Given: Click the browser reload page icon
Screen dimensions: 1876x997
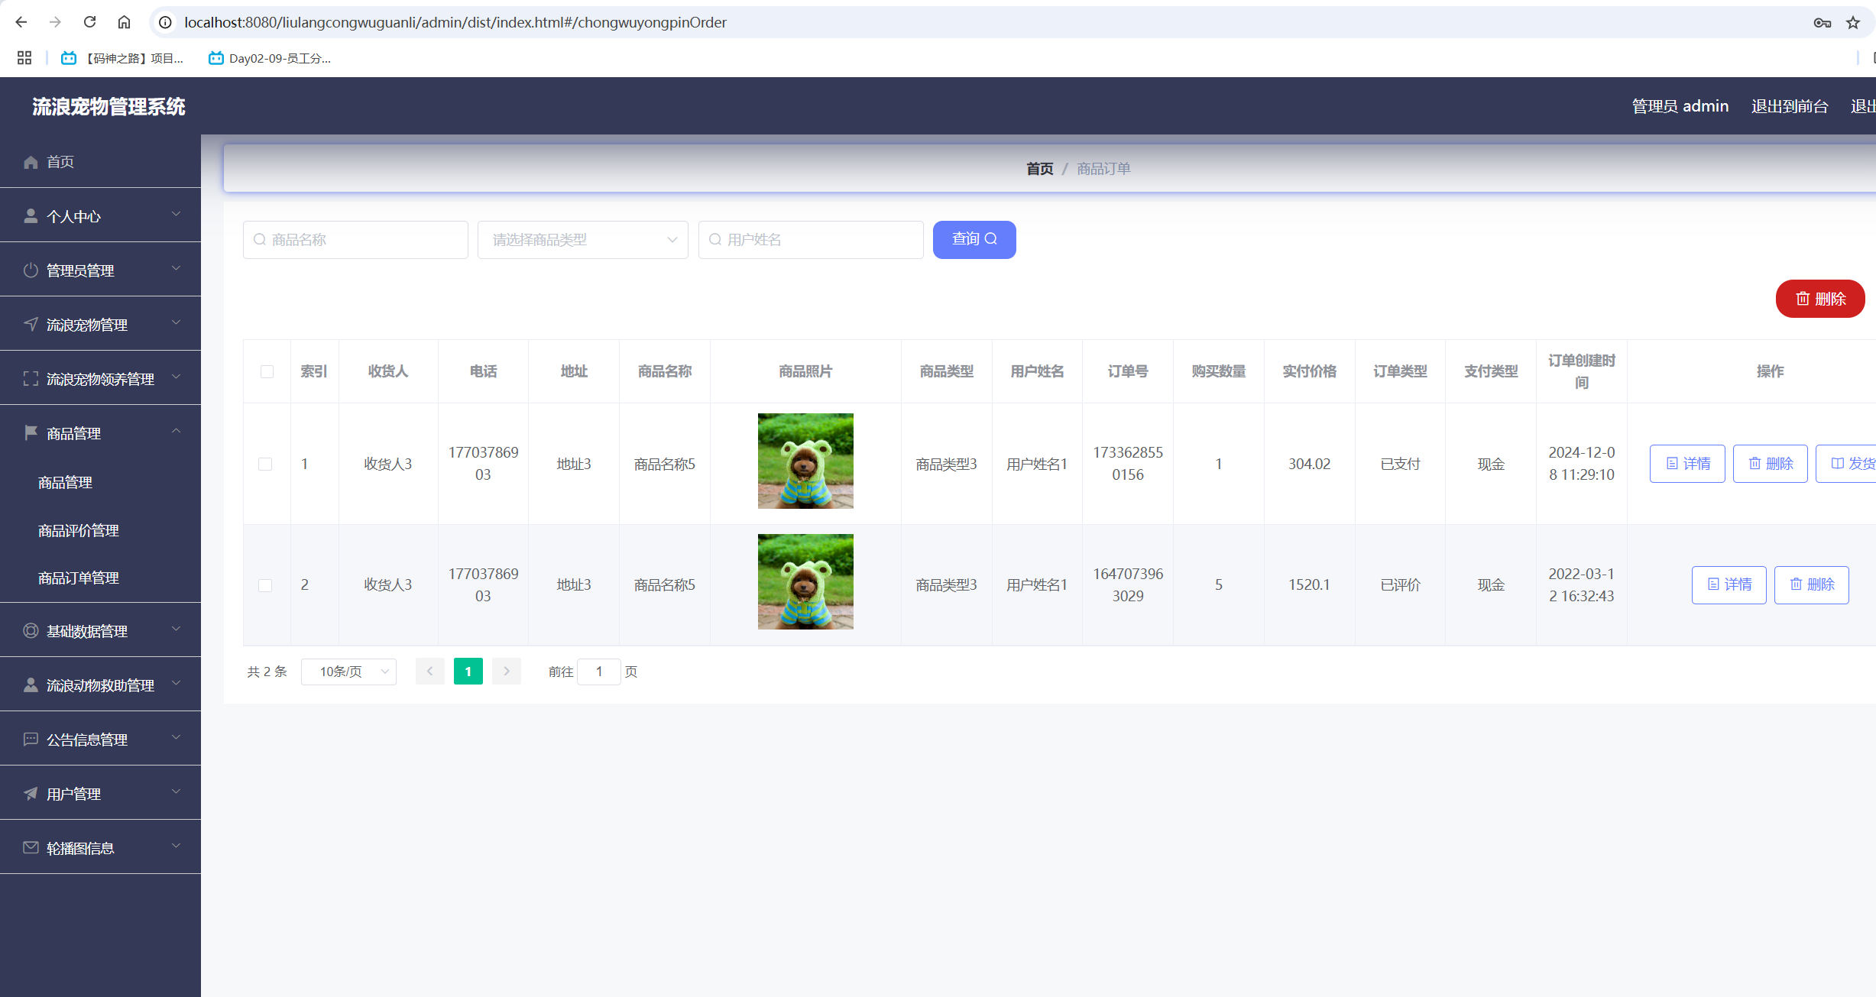Looking at the screenshot, I should (89, 22).
